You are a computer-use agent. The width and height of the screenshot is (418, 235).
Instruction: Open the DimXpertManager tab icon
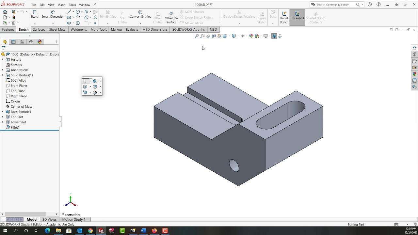(31, 42)
